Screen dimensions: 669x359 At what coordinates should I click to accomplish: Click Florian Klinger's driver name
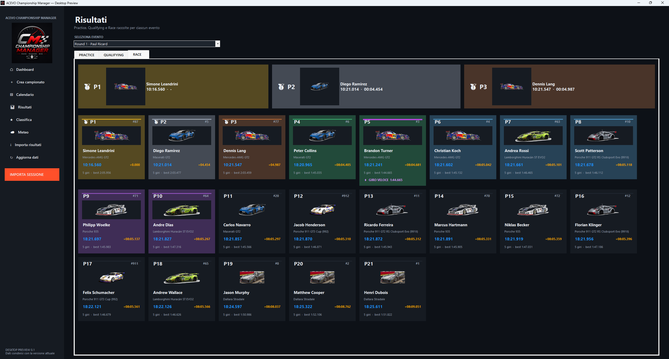tap(588, 225)
